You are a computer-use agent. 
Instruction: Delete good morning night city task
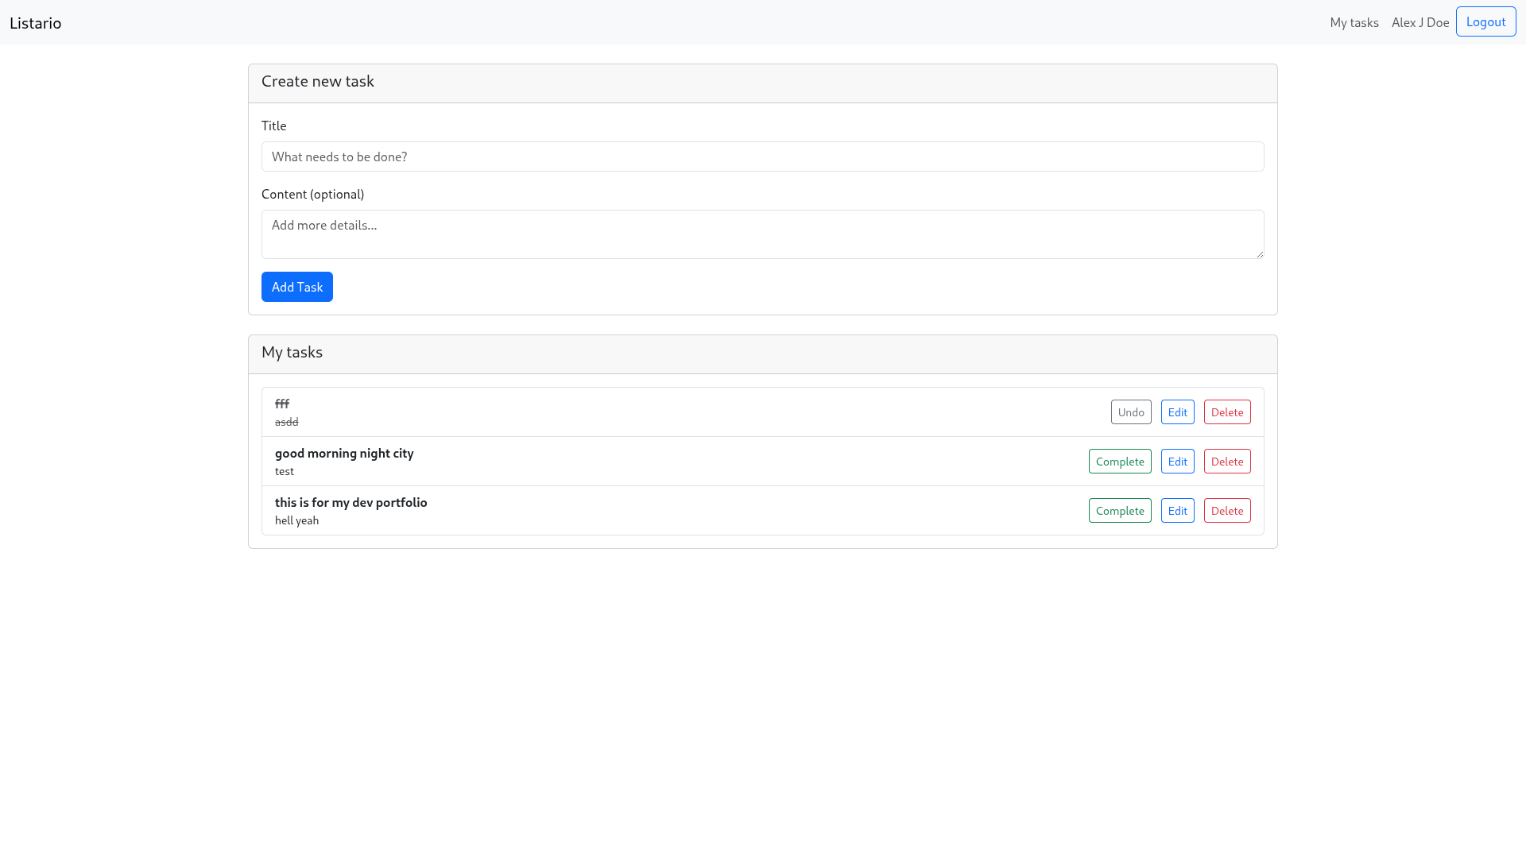[1226, 462]
